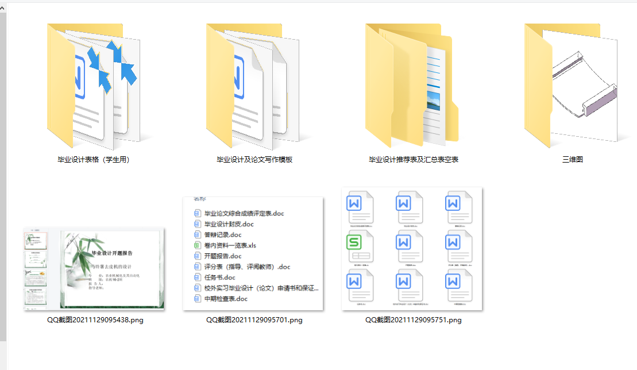Select thumbnail of QQ截图20211129095438.png
637x370 pixels.
pyautogui.click(x=94, y=269)
